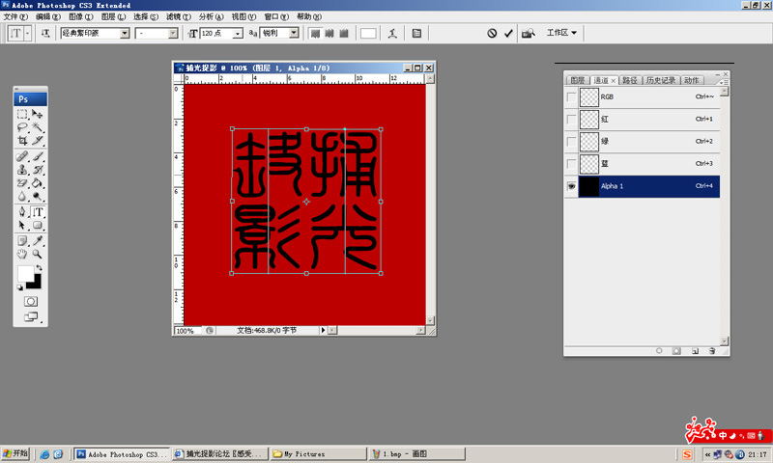The height and width of the screenshot is (463, 773).
Task: Choose the Clone Stamp tool
Action: 22,169
